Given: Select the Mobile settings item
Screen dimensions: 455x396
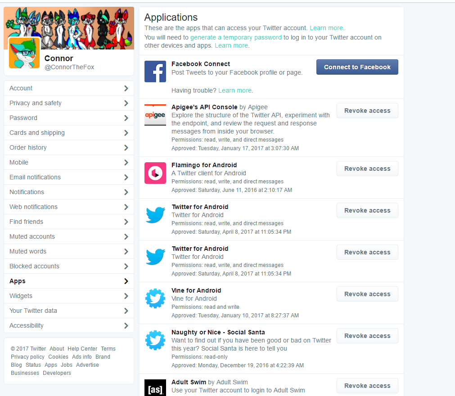Looking at the screenshot, I should click(69, 162).
